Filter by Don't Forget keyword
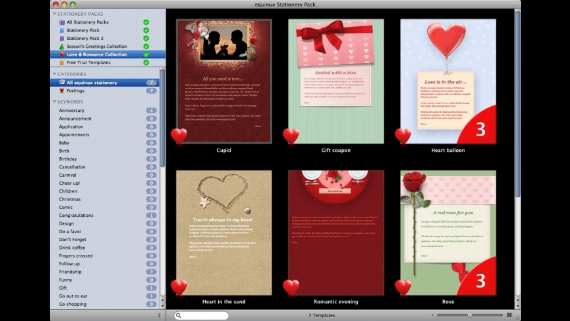 pos(105,240)
